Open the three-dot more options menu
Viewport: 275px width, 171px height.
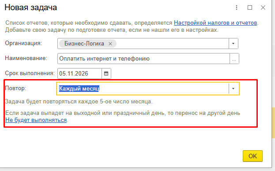pyautogui.click(x=237, y=8)
